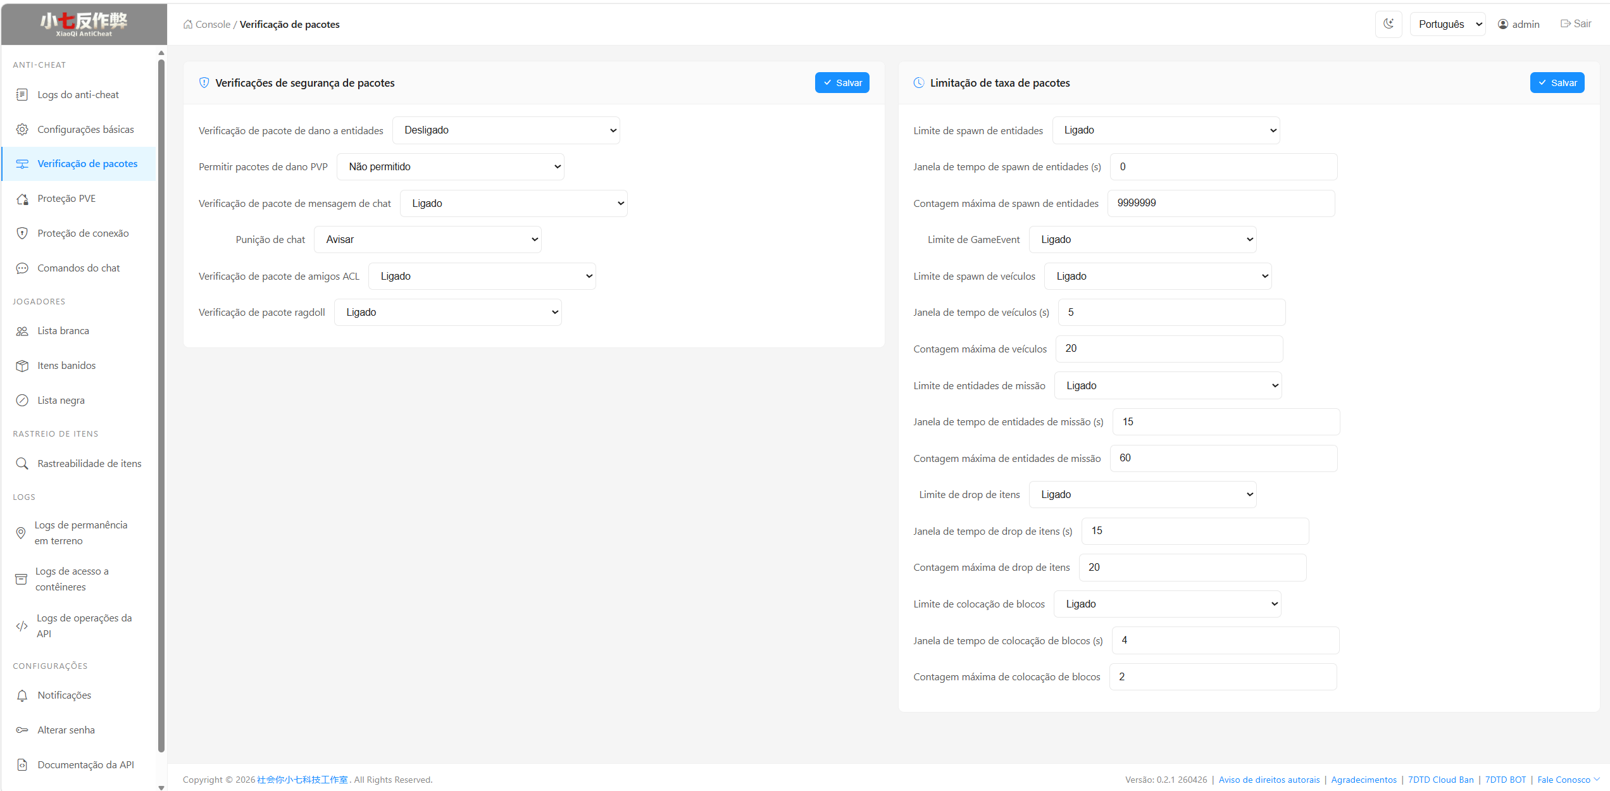Screen dimensions: 1610x791
Task: Click the Rastreabilidade de itens search icon
Action: click(x=22, y=464)
